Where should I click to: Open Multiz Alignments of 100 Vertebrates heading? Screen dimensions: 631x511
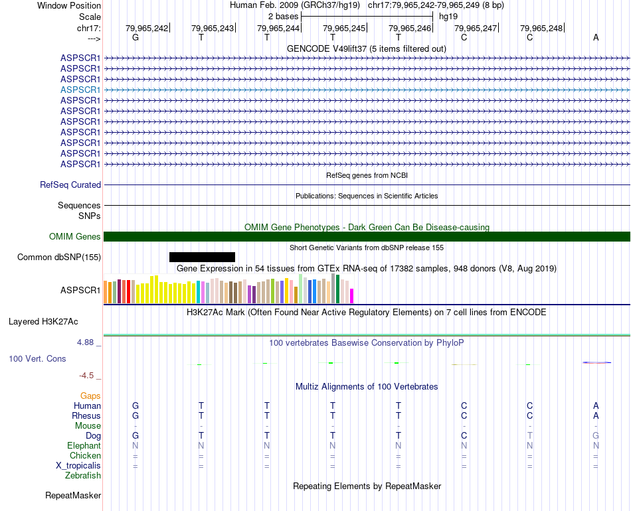coord(367,387)
